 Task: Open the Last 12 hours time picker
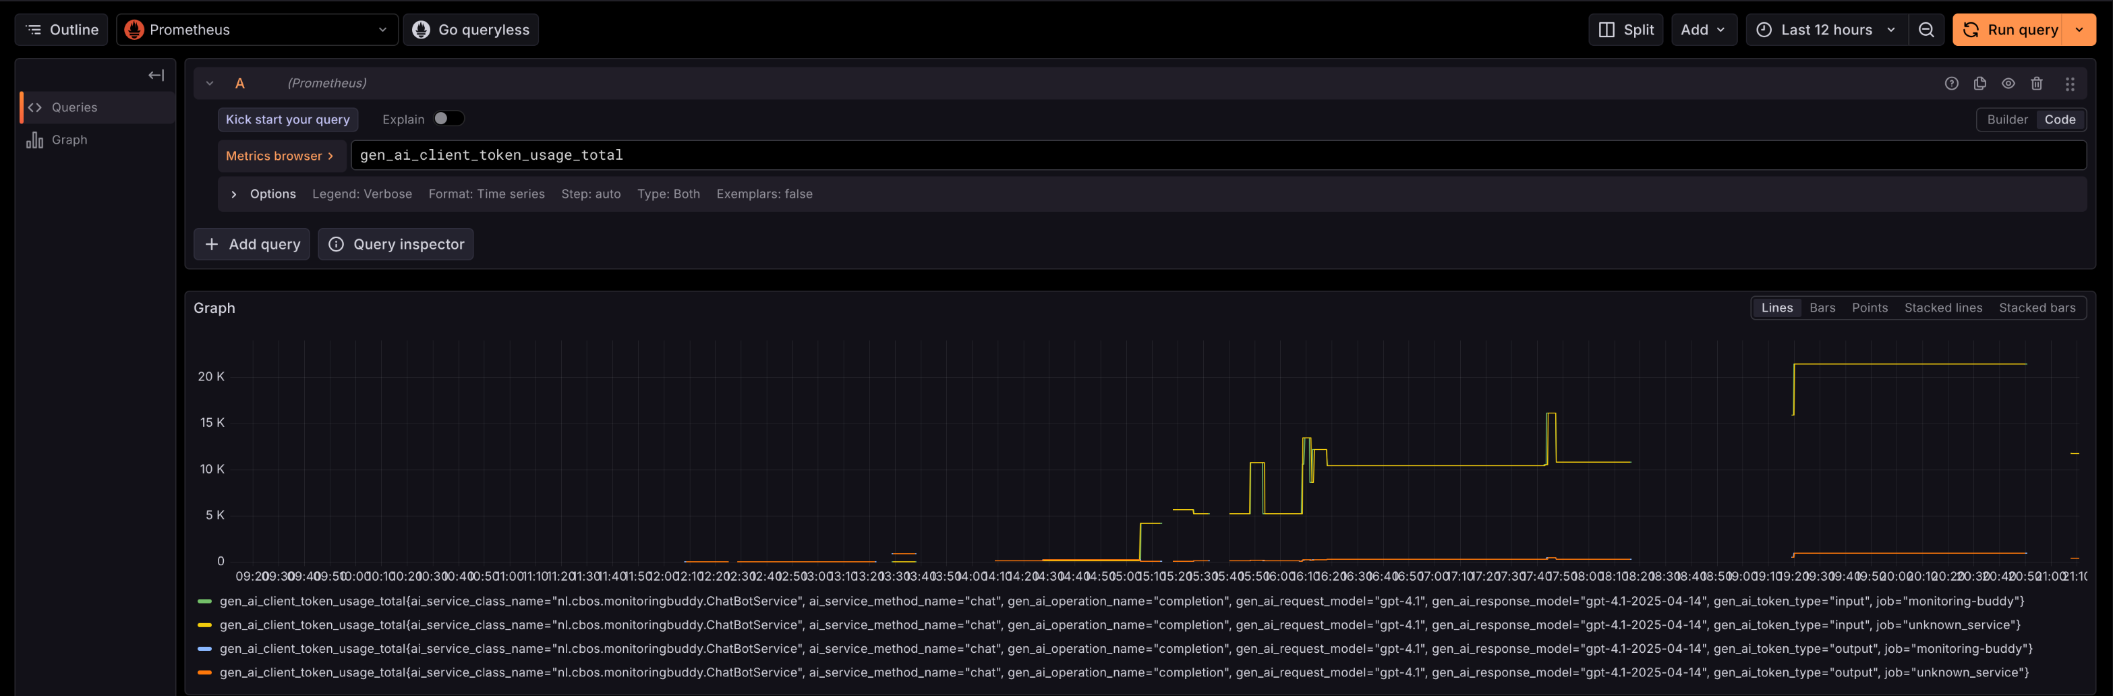[x=1827, y=30]
